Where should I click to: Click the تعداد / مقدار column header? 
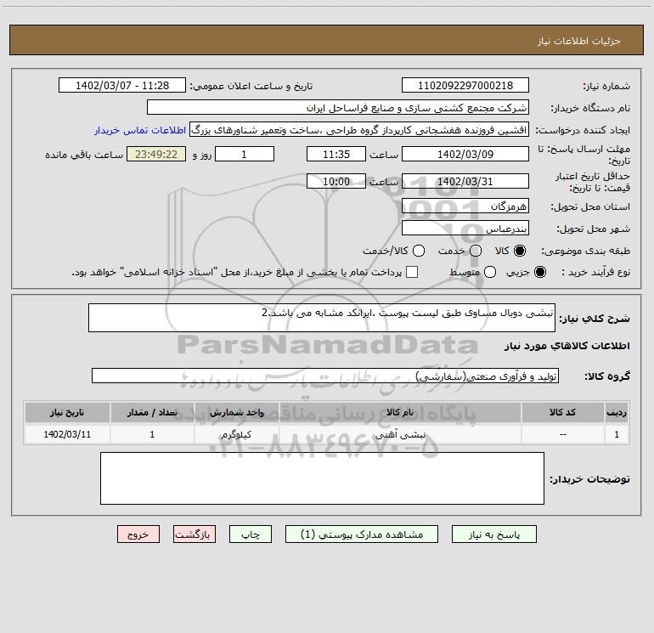click(152, 412)
